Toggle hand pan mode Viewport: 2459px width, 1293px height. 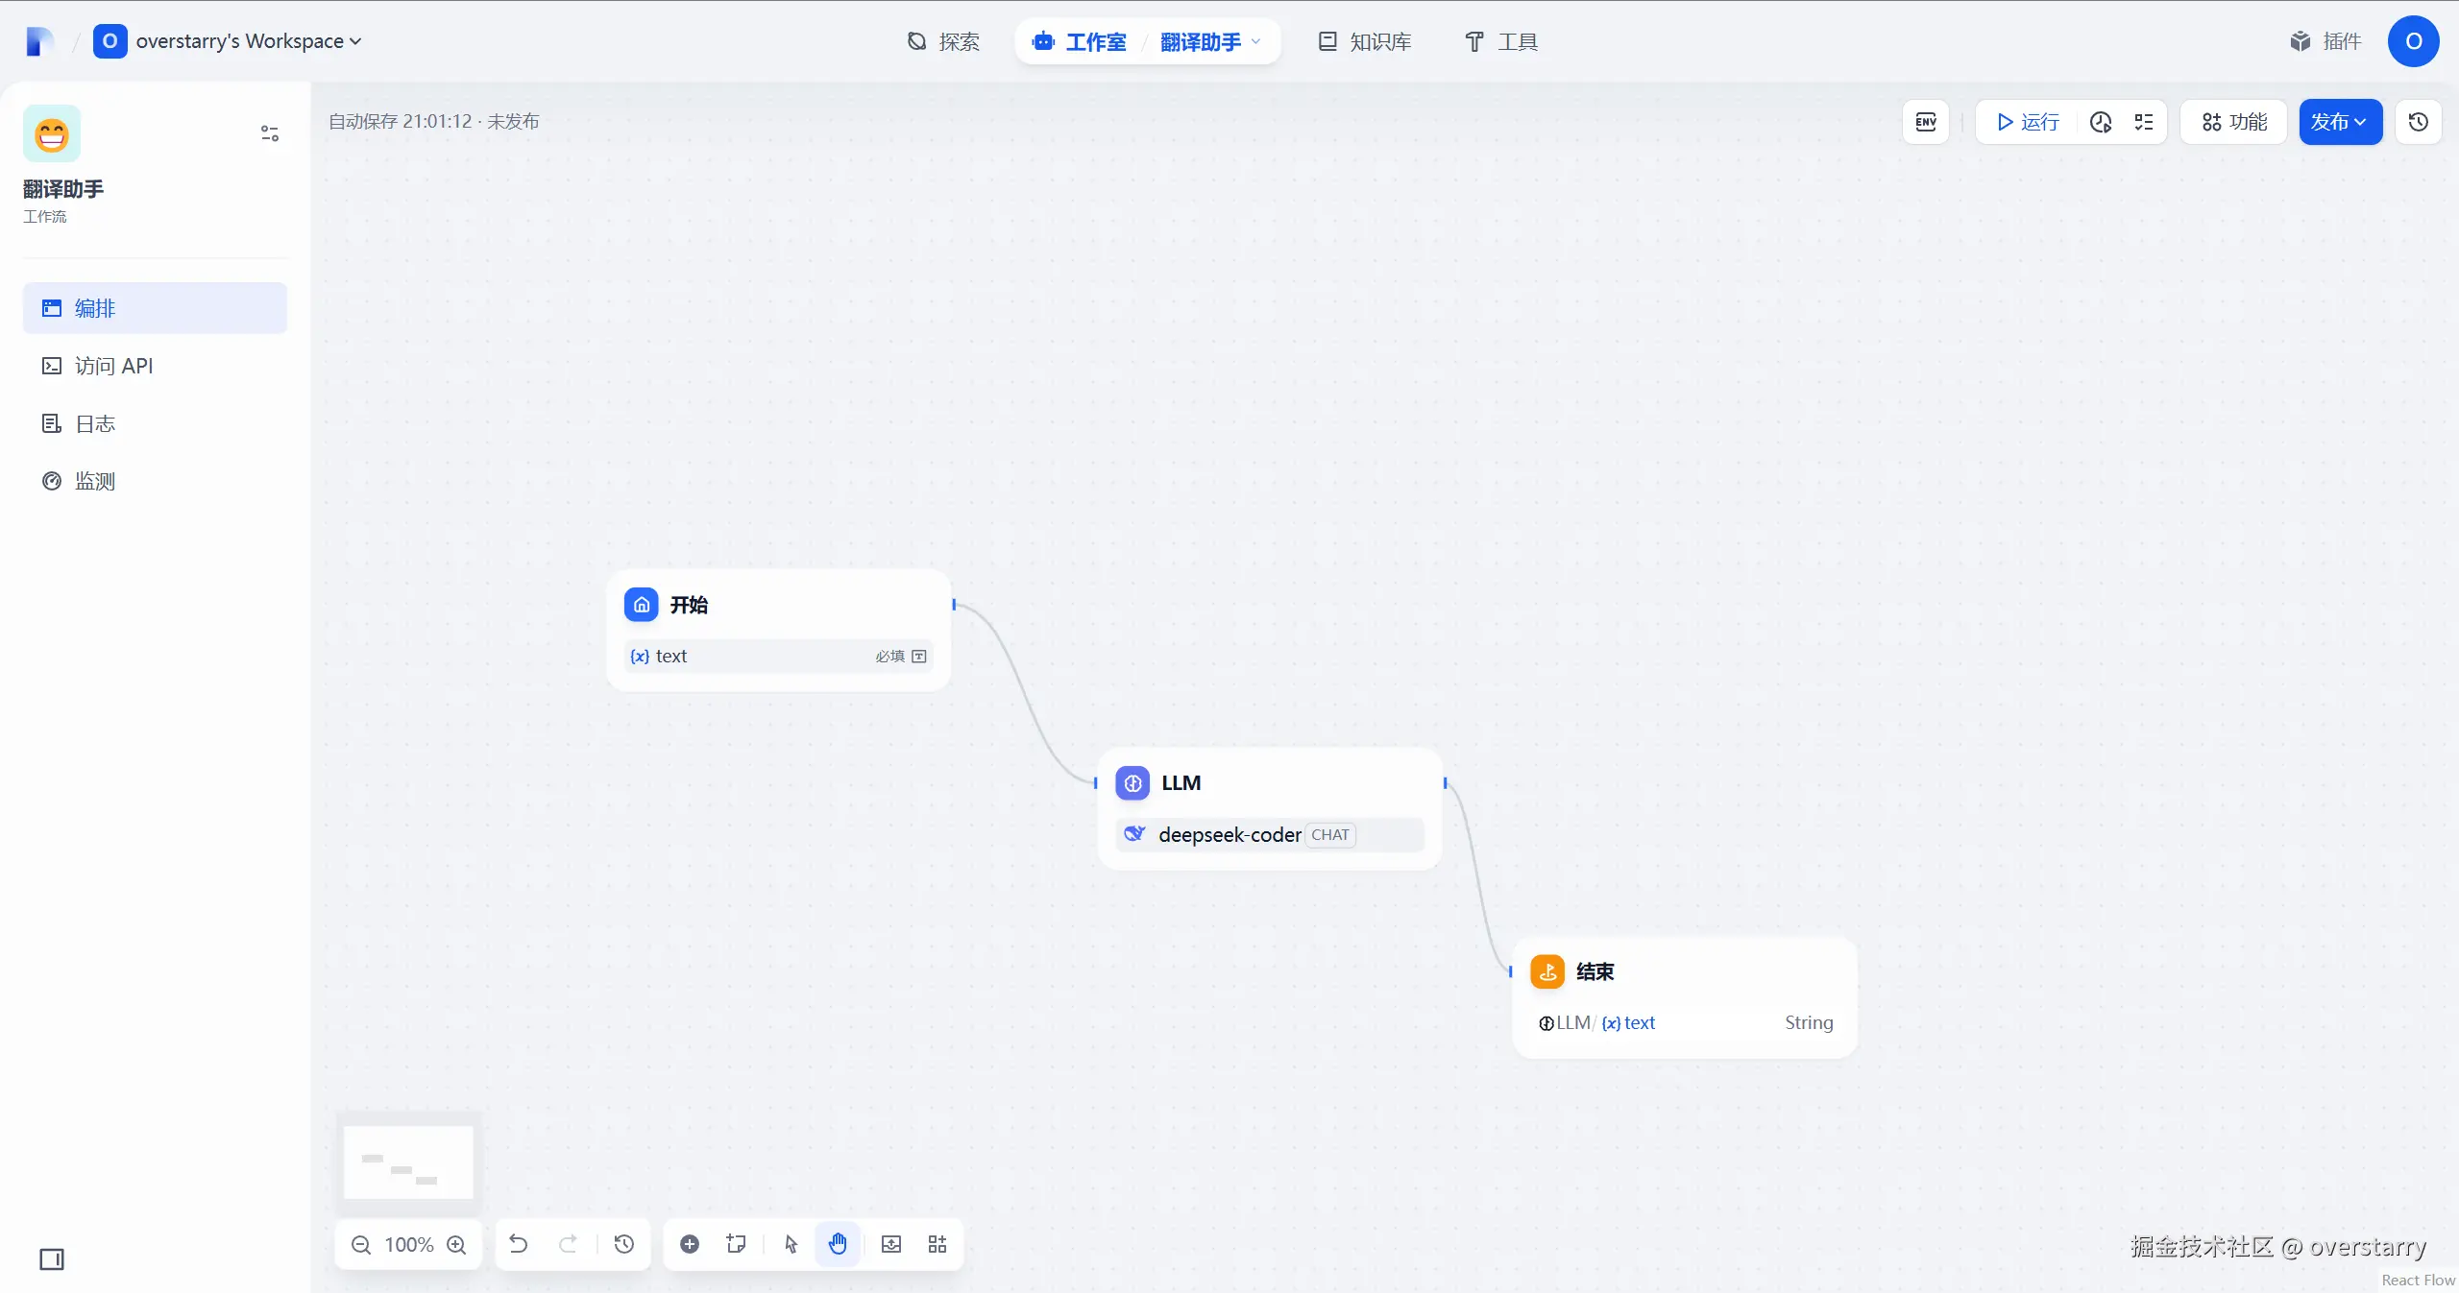[838, 1244]
